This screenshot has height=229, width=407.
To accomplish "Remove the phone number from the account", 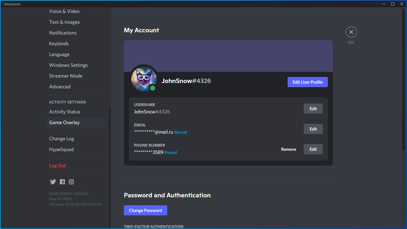I will click(x=289, y=149).
